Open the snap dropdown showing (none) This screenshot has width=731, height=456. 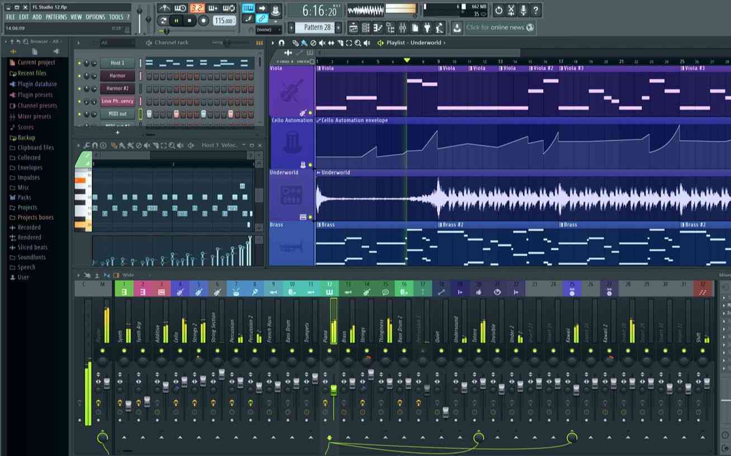(268, 29)
